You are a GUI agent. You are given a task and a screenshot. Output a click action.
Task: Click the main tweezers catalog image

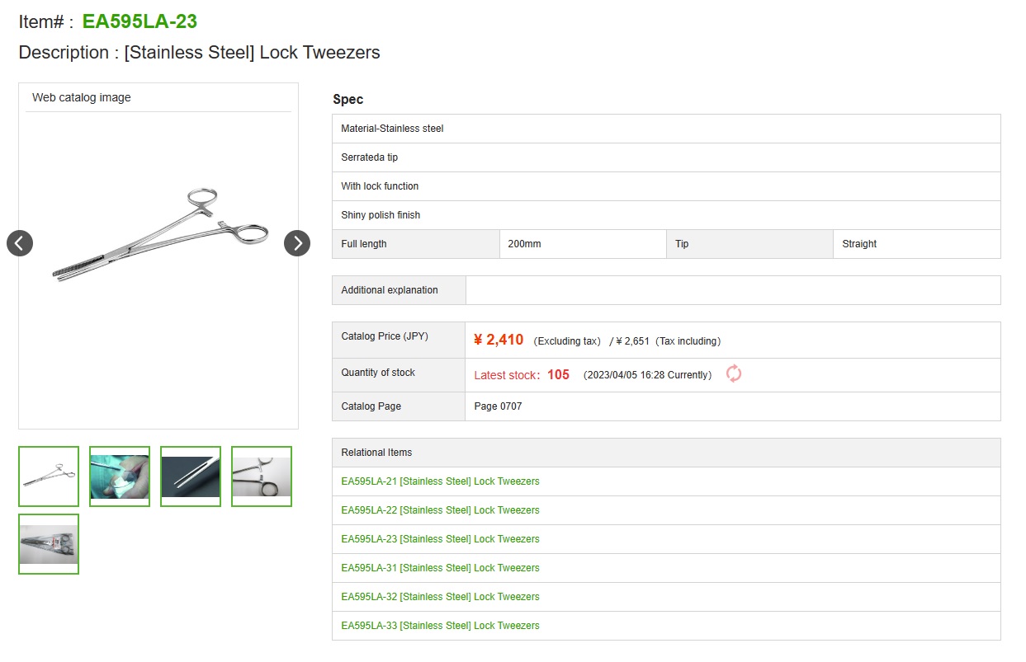159,237
